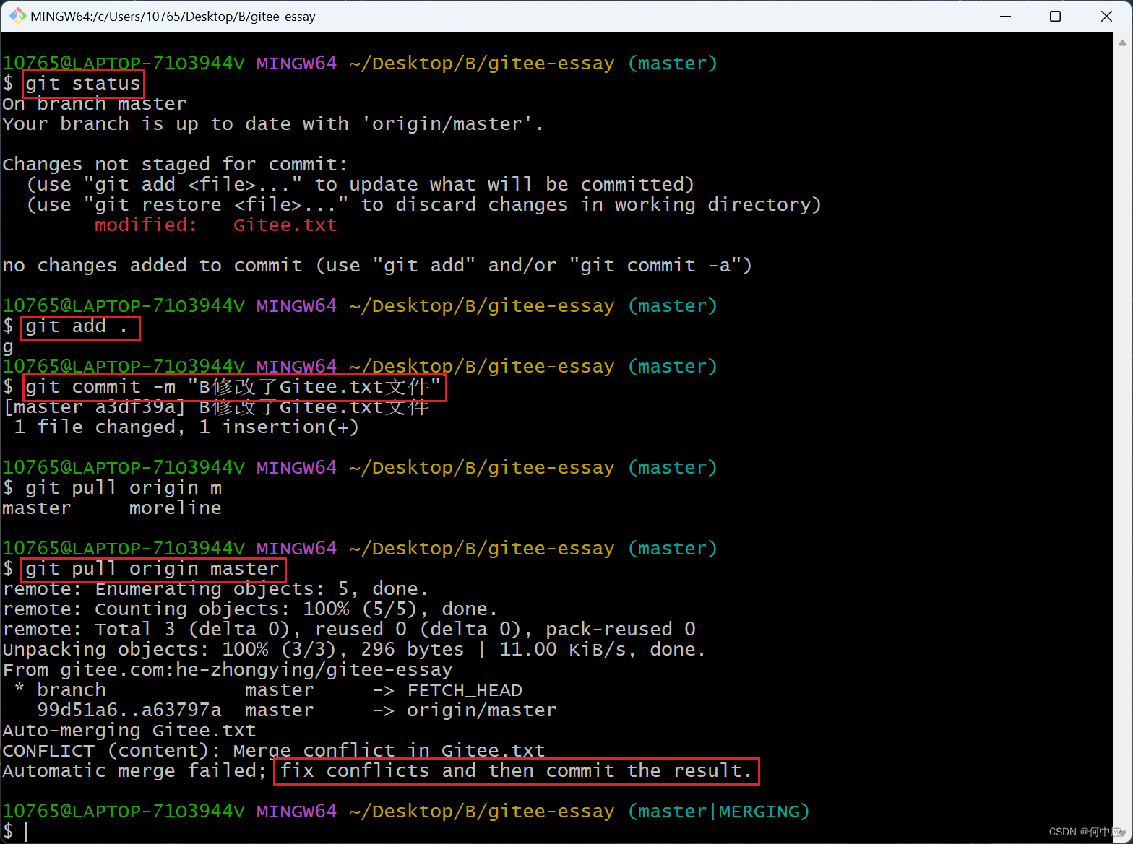Screen dimensions: 1133x844
Task: Click the red 'Gitee.txt' modified file name
Action: [285, 225]
